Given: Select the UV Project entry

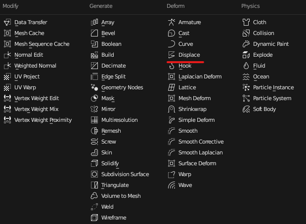Looking at the screenshot, I should pos(27,76).
